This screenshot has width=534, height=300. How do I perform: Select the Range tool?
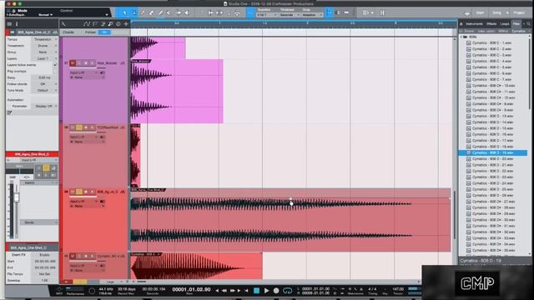(x=133, y=13)
